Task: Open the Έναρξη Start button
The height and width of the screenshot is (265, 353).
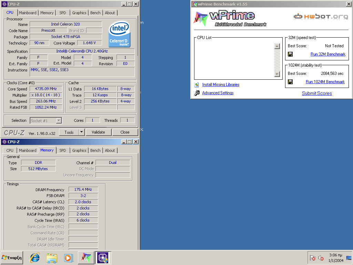Action: [12, 257]
